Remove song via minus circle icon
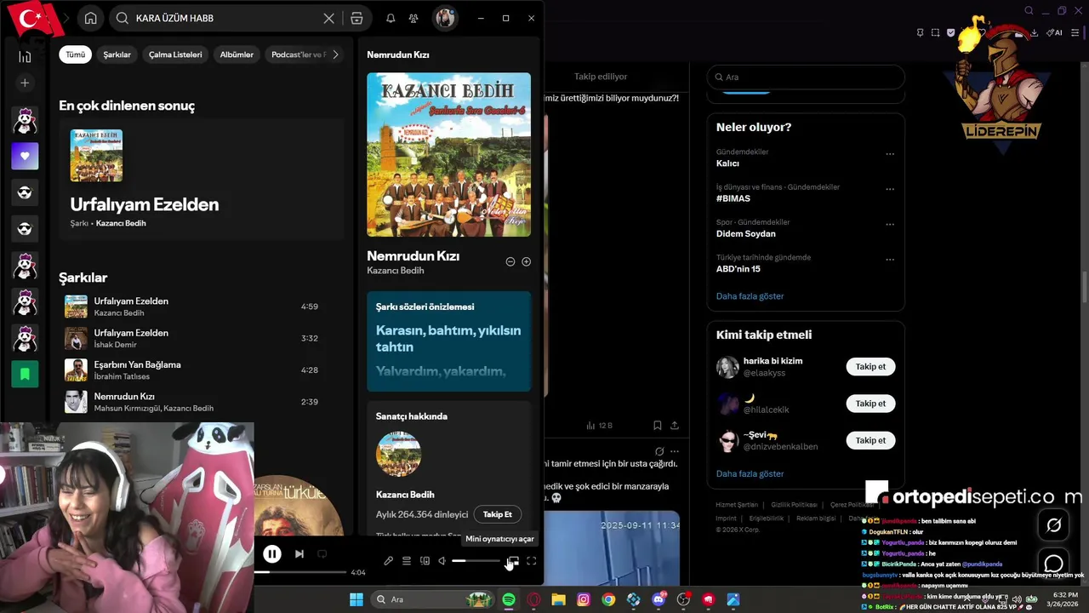The width and height of the screenshot is (1089, 613). 510,261
